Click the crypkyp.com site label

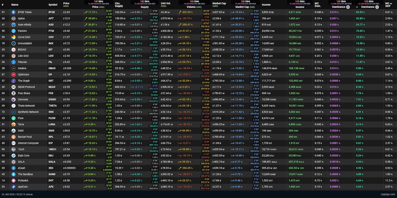pyautogui.click(x=387, y=195)
